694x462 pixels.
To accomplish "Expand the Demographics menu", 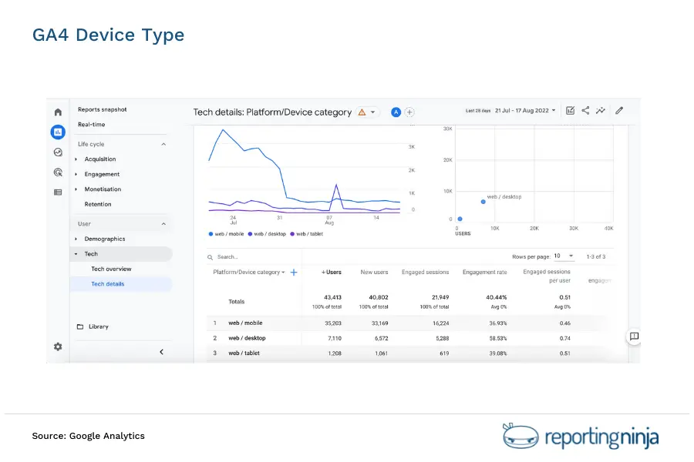I will (76, 239).
